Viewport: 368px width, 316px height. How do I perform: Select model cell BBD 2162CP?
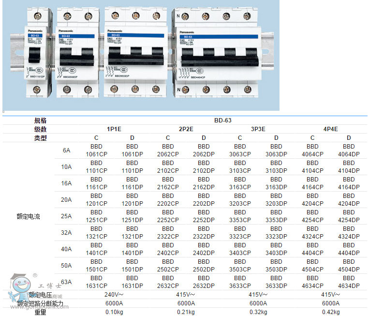pos(168,183)
